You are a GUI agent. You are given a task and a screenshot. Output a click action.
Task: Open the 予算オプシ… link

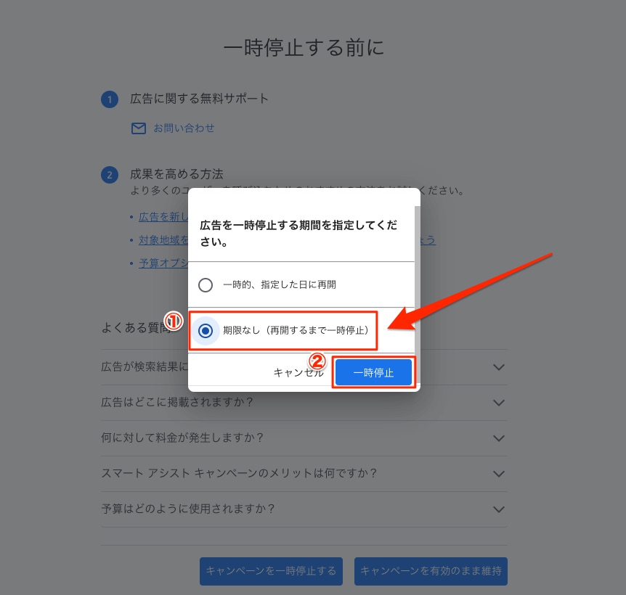tap(163, 263)
